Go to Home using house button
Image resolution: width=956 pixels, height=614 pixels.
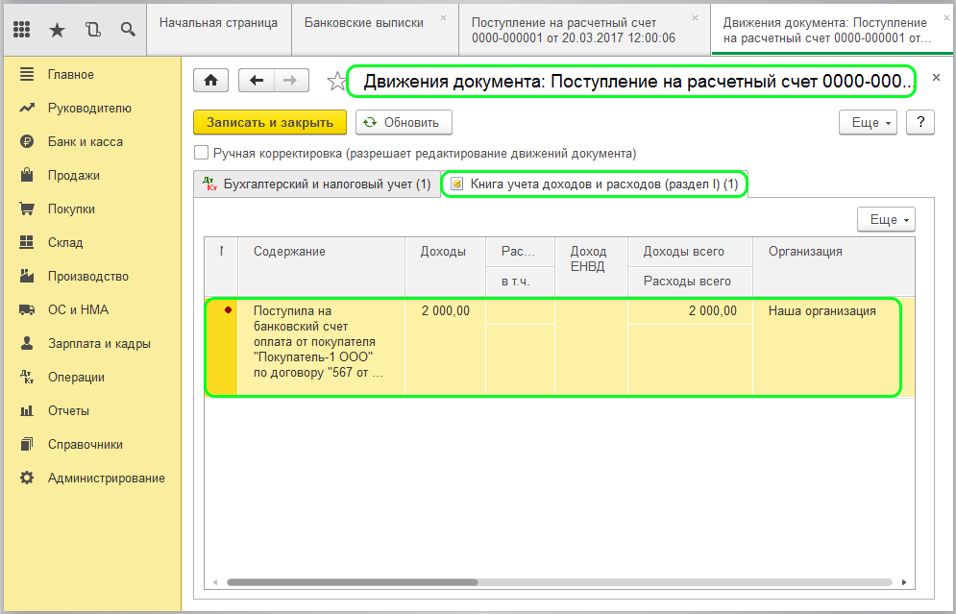(x=211, y=81)
